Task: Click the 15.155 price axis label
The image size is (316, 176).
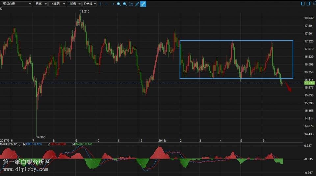Action: [309, 111]
